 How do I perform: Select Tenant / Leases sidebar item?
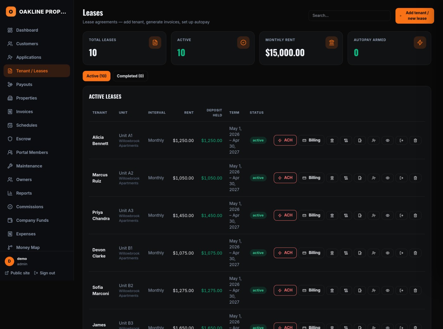tap(37, 71)
